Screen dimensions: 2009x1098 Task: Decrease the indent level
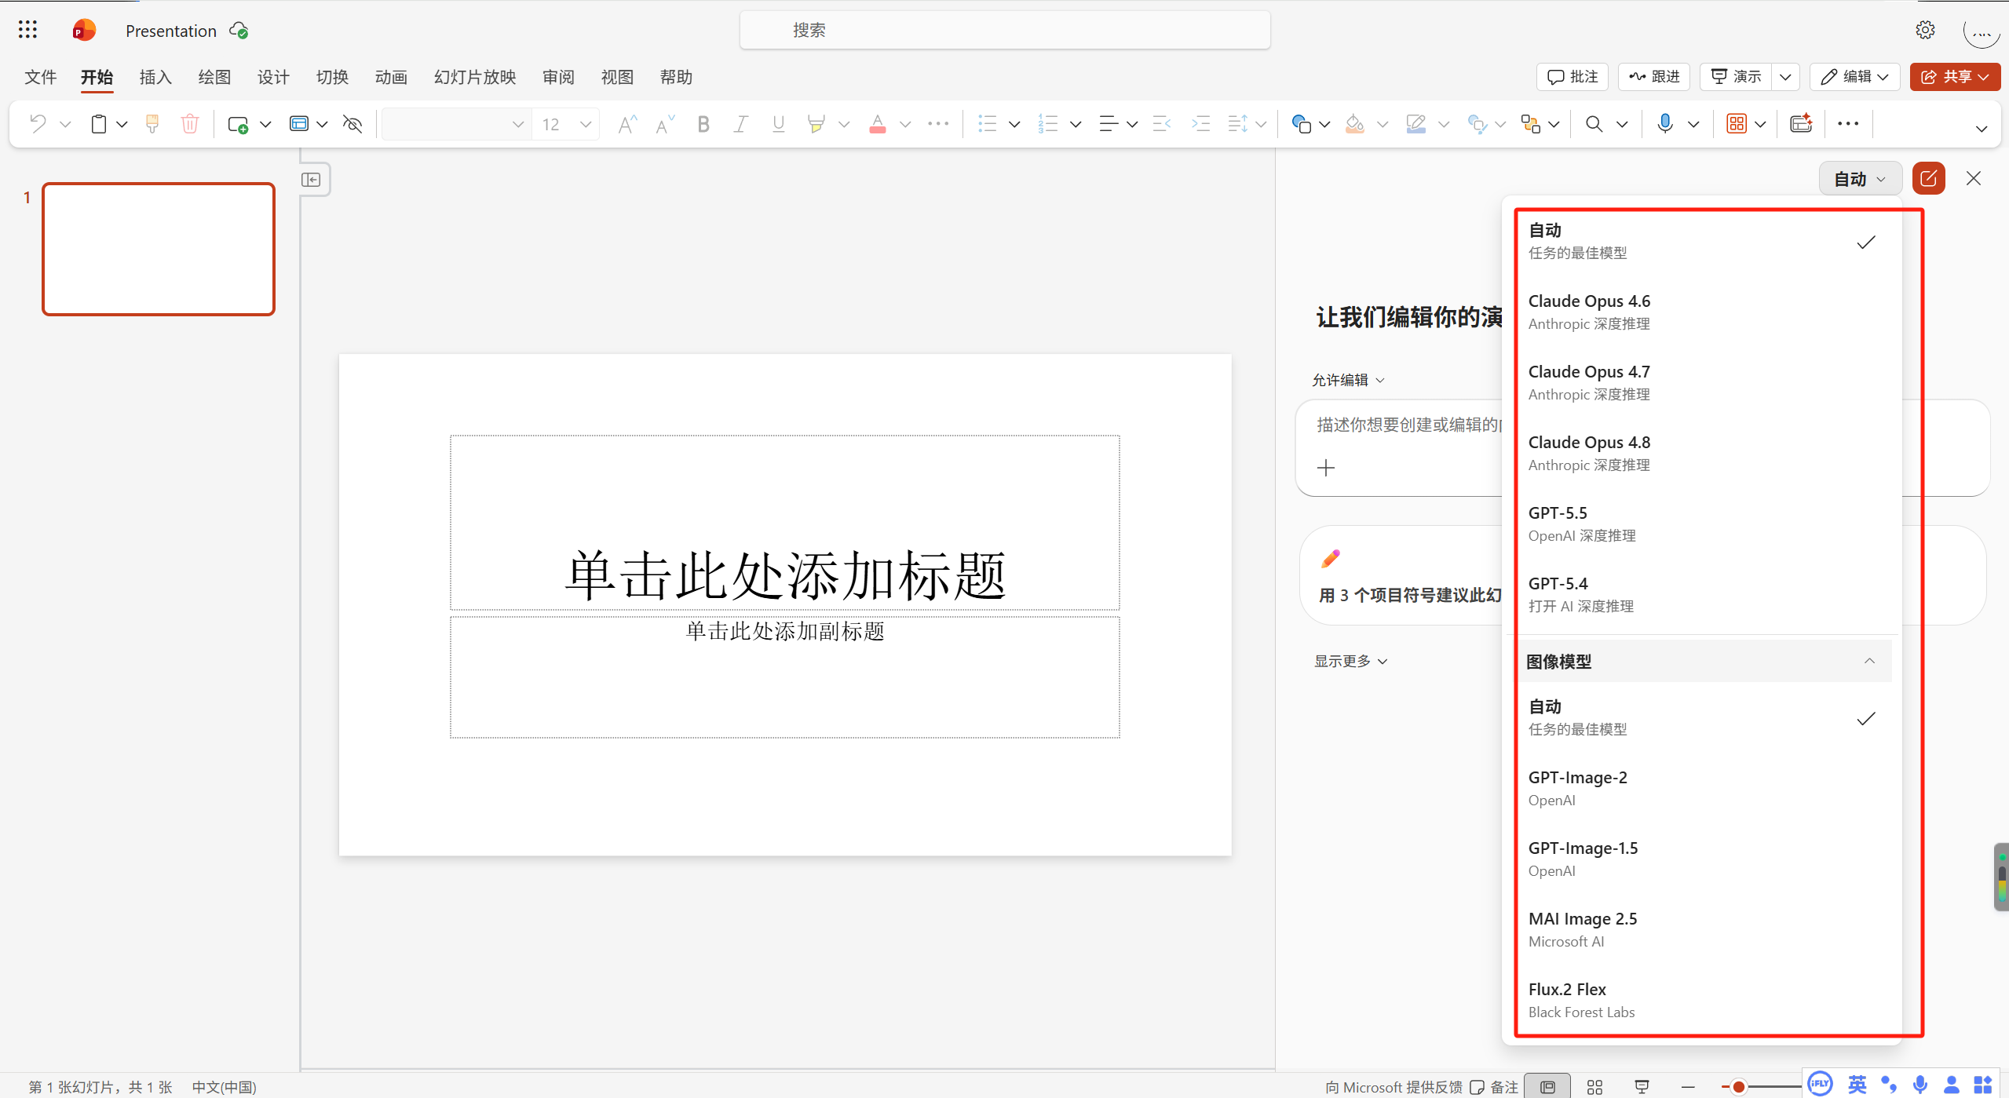tap(1162, 124)
